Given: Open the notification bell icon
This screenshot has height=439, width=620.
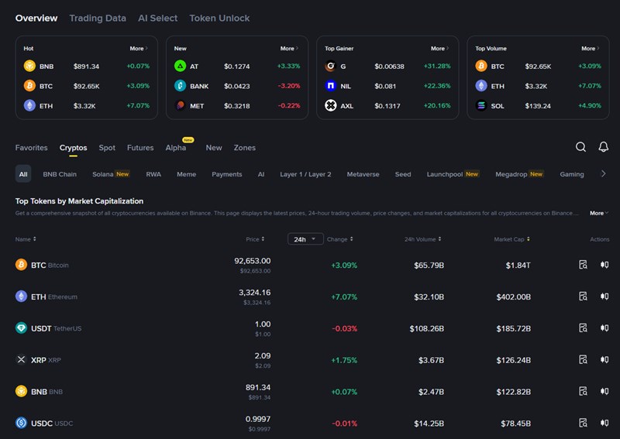Looking at the screenshot, I should point(604,147).
